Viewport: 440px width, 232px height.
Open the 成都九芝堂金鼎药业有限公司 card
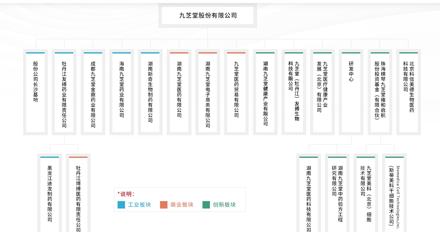pyautogui.click(x=93, y=92)
